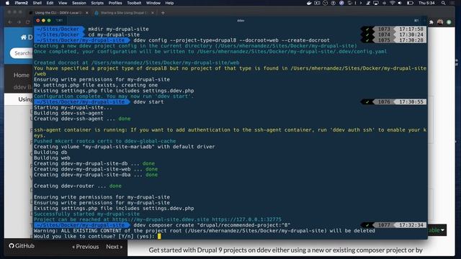Open Notification Center list icon
This screenshot has height=259, width=461.
click(452, 3)
